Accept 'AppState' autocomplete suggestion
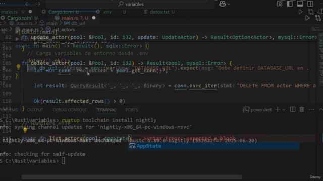Image resolution: width=323 pixels, height=181 pixels. pyautogui.click(x=213, y=146)
